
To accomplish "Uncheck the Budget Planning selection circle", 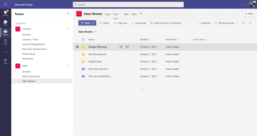I will coord(77,47).
